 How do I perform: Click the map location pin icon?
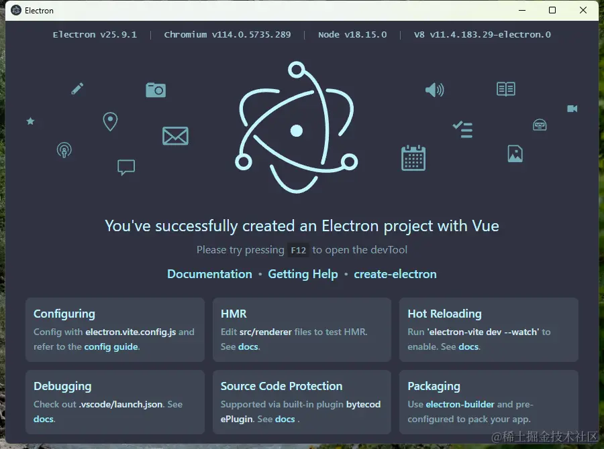(x=110, y=121)
